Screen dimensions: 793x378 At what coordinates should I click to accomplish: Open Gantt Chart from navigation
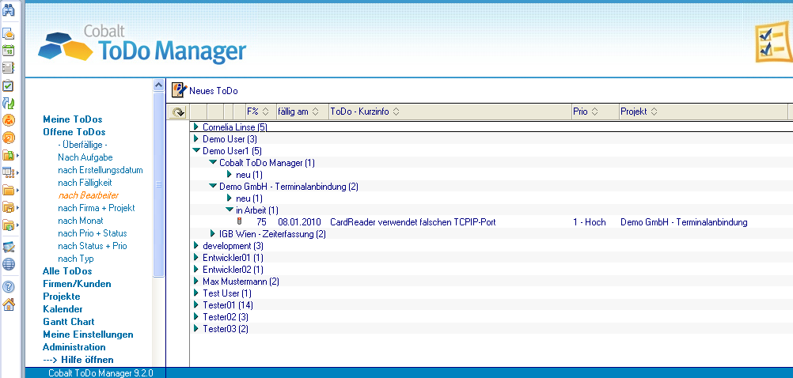point(68,322)
